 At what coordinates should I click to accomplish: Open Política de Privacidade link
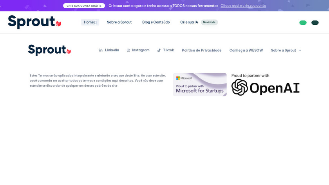point(201,50)
